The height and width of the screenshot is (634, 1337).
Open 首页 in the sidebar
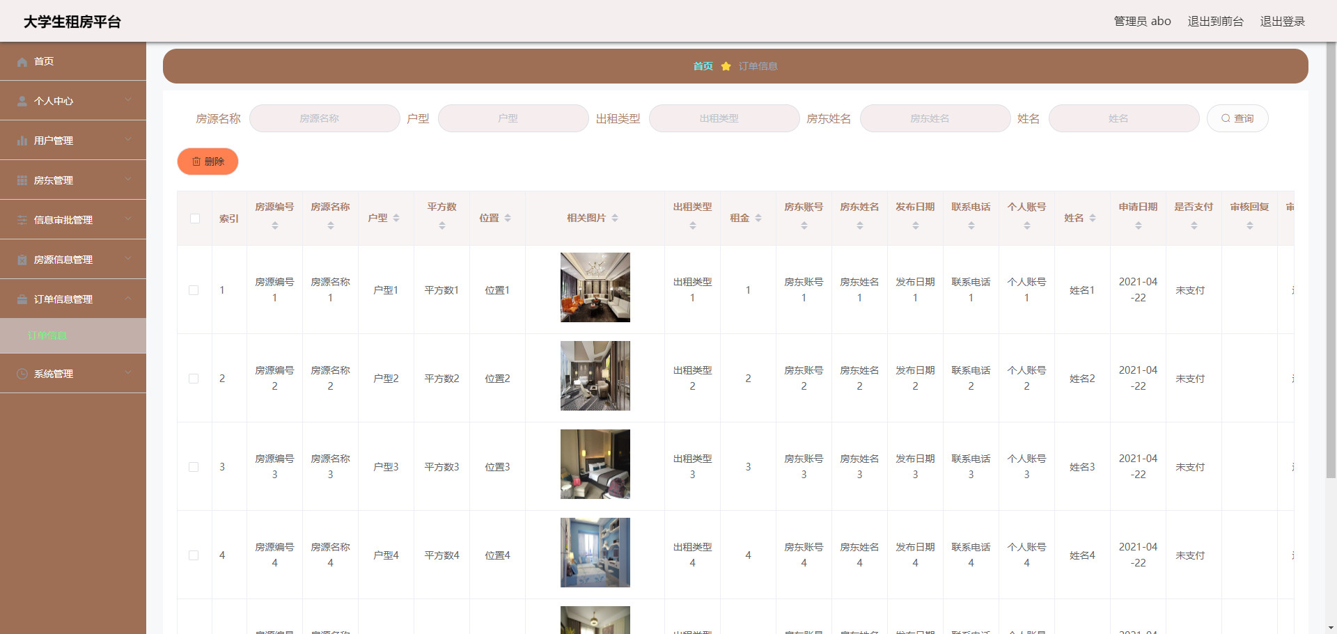click(73, 61)
